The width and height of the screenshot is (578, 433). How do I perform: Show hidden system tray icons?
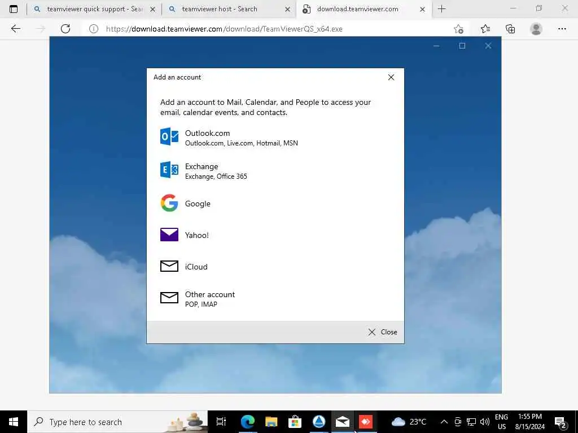444,422
